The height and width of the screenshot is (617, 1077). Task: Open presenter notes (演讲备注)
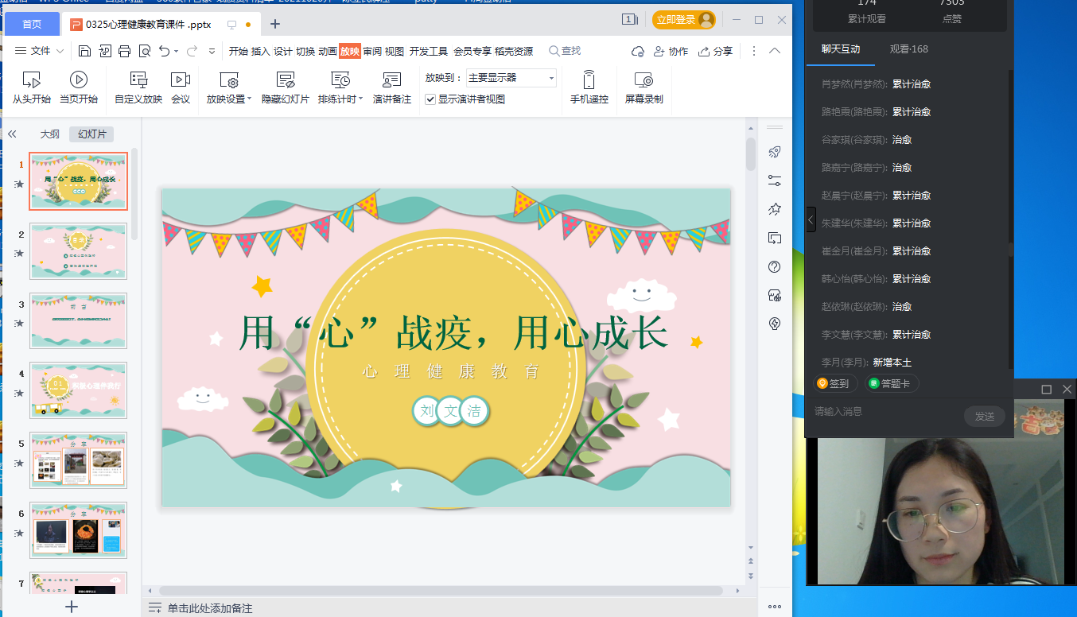[x=392, y=87]
